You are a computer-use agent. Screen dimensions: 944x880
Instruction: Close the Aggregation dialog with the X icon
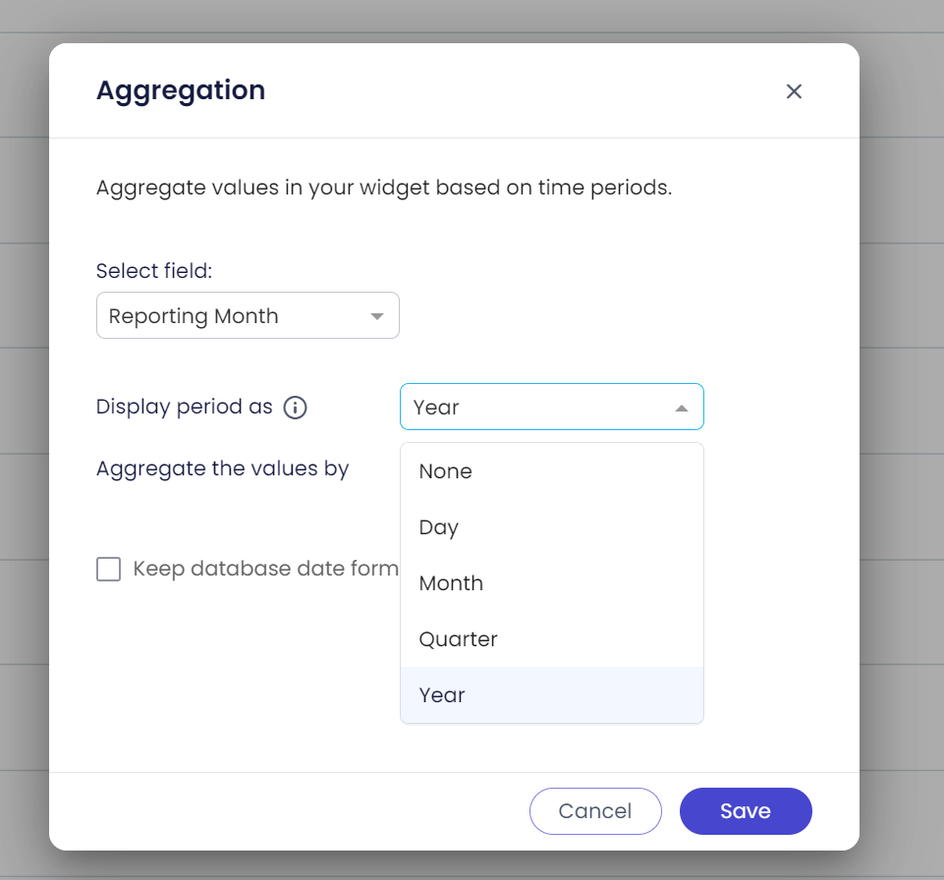[x=794, y=91]
